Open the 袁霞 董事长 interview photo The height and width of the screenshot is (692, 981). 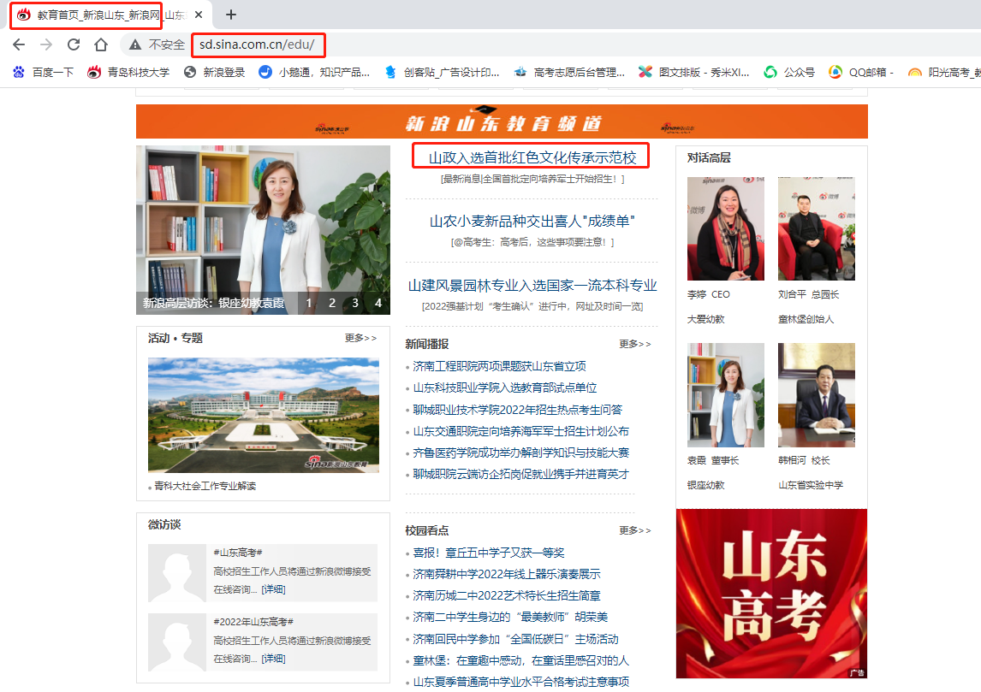[725, 394]
